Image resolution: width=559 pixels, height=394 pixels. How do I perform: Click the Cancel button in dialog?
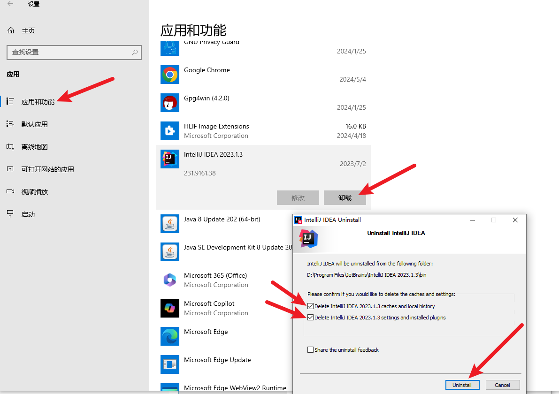502,385
